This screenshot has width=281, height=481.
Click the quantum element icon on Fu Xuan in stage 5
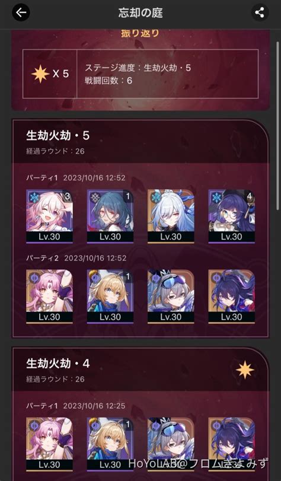click(x=34, y=278)
